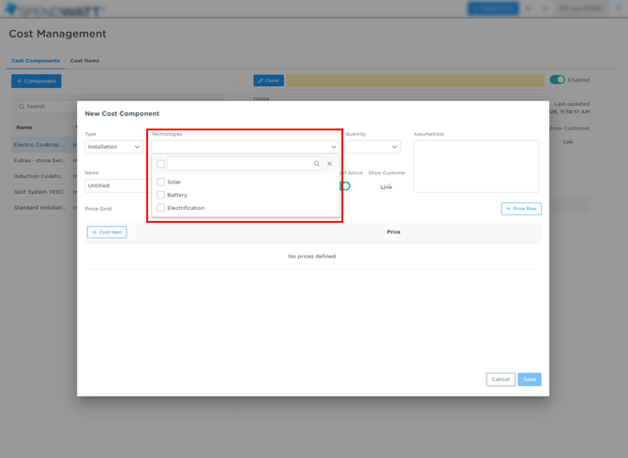Screen dimensions: 628x458
Task: Add a new Price Row
Action: (x=521, y=209)
